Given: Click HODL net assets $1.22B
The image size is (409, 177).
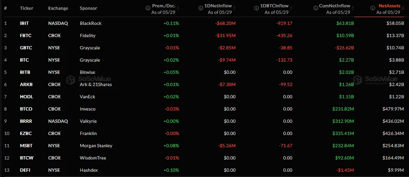Looking at the screenshot, I should click(396, 97).
